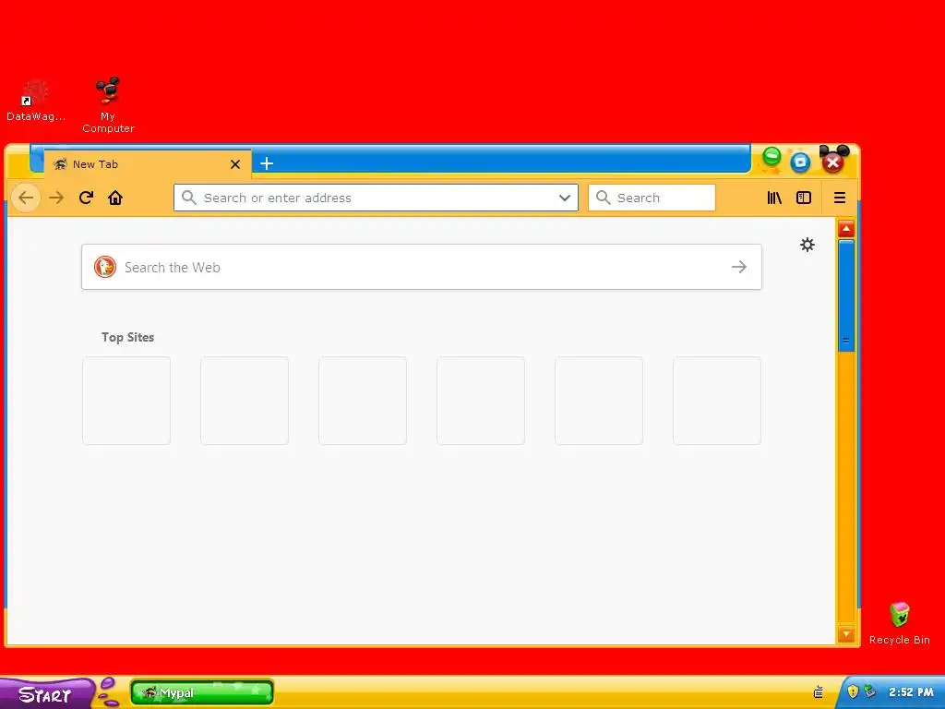Select the Recycle Bin desktop icon
The width and height of the screenshot is (945, 709).
899,623
